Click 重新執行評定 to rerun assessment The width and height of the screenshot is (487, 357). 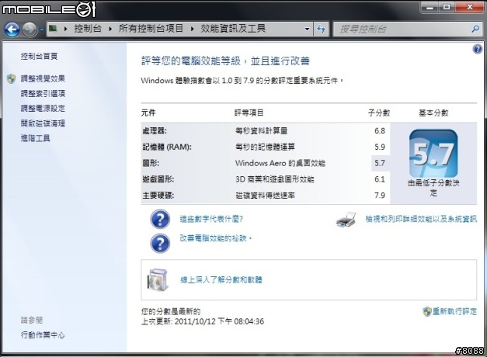(454, 311)
